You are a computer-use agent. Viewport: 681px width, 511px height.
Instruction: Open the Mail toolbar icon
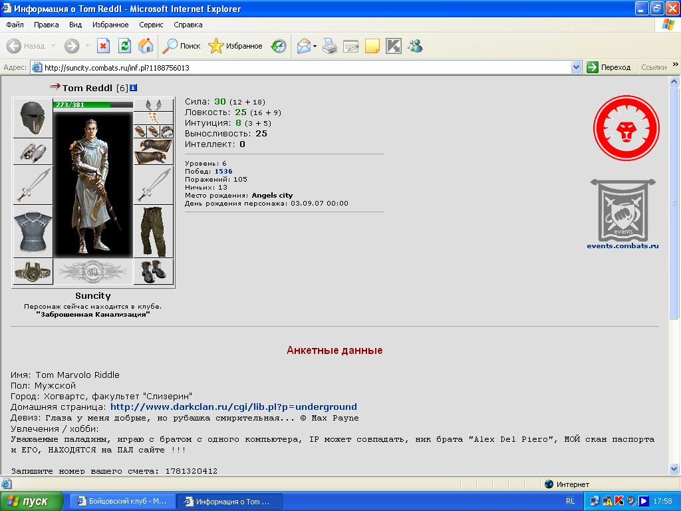tap(303, 46)
